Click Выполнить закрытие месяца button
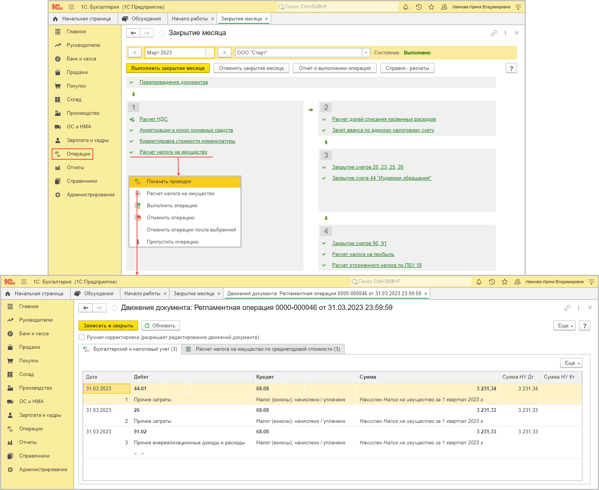599x490 pixels. [168, 68]
